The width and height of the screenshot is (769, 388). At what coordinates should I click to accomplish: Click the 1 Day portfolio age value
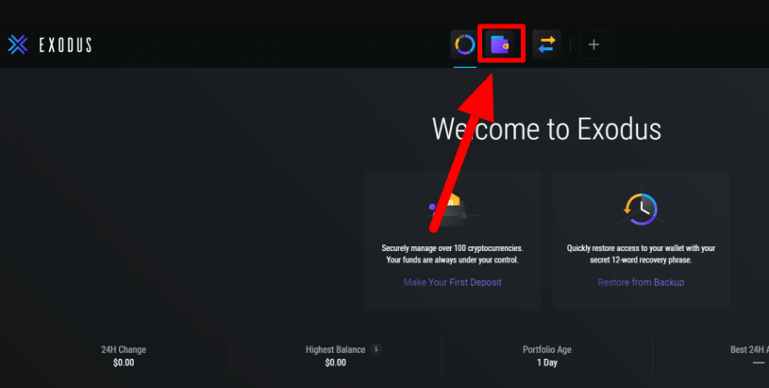(x=547, y=363)
